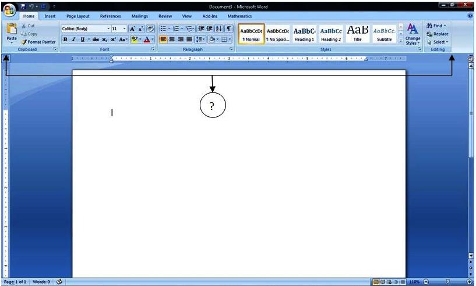Switch to the Page Layout tab
476x286 pixels.
pos(78,16)
